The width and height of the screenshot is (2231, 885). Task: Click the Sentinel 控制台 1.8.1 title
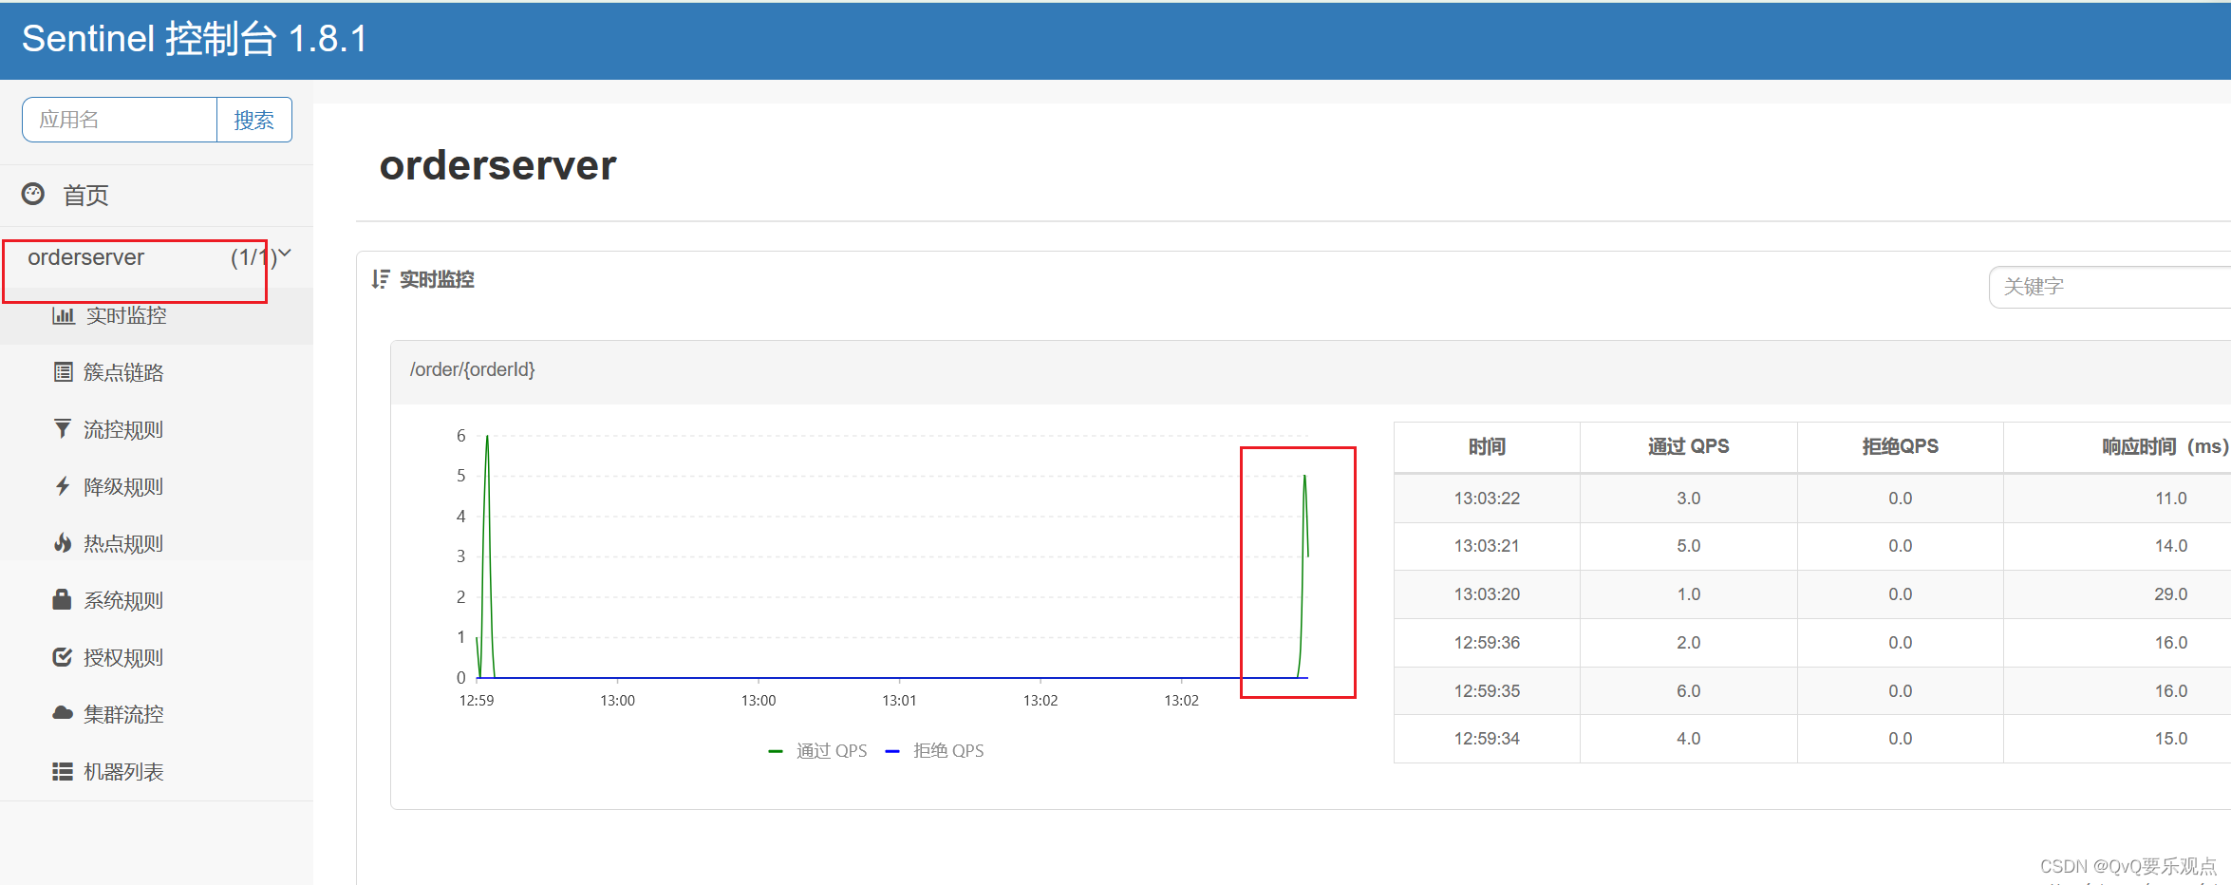click(x=195, y=39)
